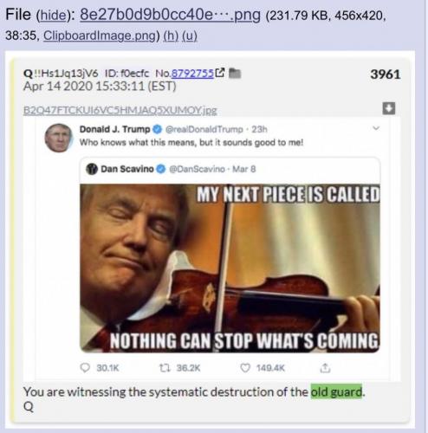Click the folder icon next to post number

(x=235, y=74)
